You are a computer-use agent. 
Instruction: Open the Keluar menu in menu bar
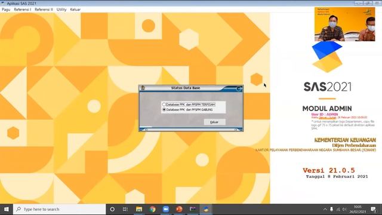[75, 10]
